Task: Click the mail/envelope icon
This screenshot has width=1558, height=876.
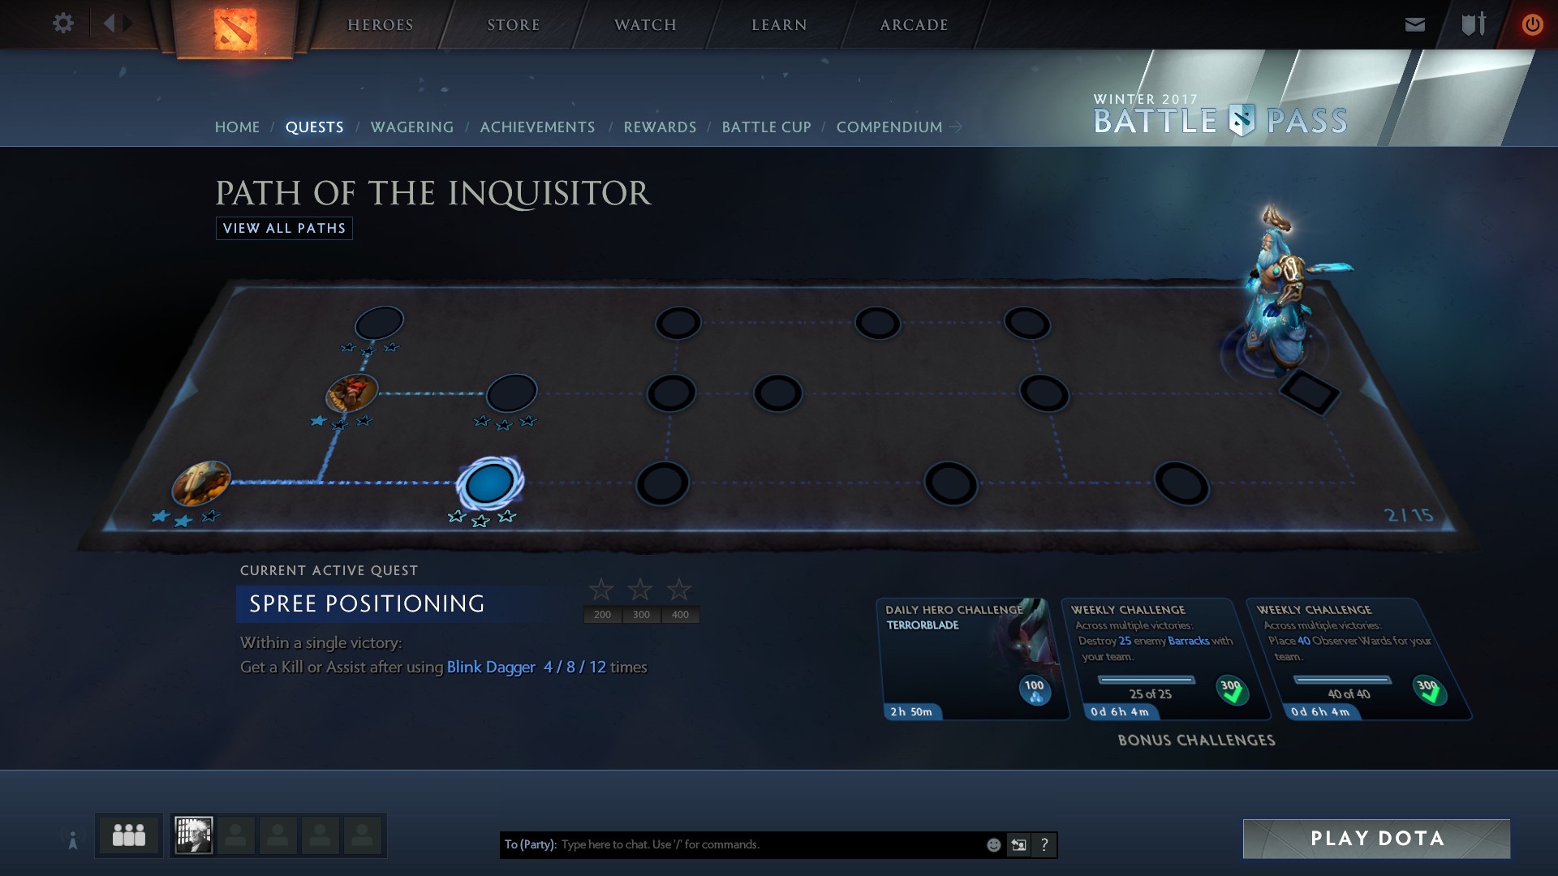Action: pos(1416,24)
